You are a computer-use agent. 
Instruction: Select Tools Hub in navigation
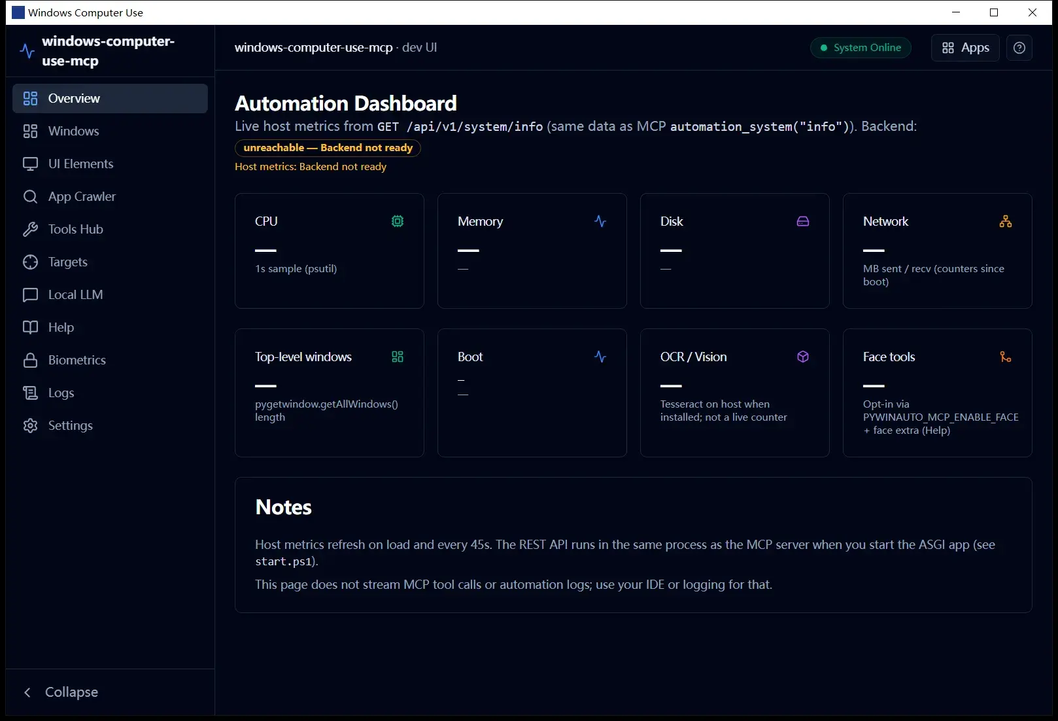tap(110, 229)
